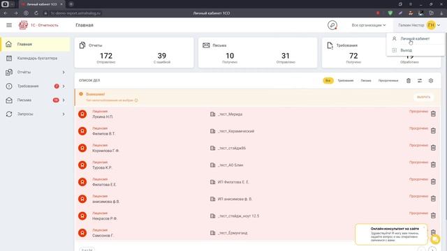447x251 pixels.
Task: Delete the анисимова ф.В. row with trash icon
Action: [433, 199]
